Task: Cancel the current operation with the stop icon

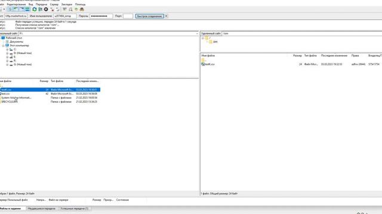Action: [46, 10]
